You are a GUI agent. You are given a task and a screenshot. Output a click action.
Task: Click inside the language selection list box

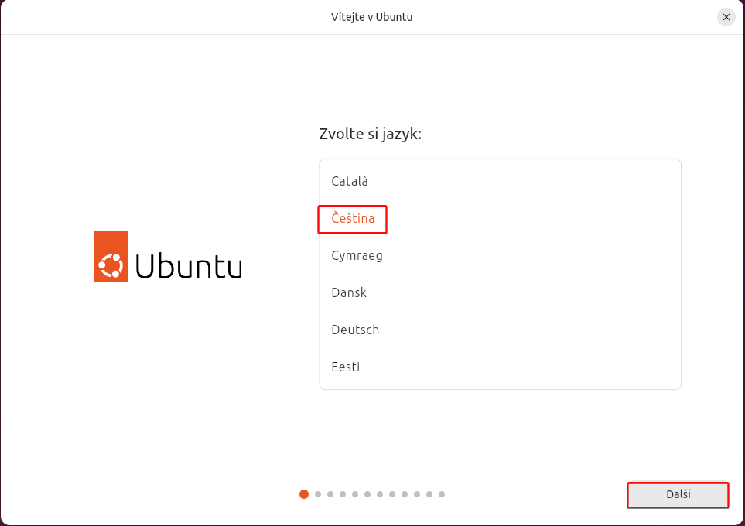(500, 274)
